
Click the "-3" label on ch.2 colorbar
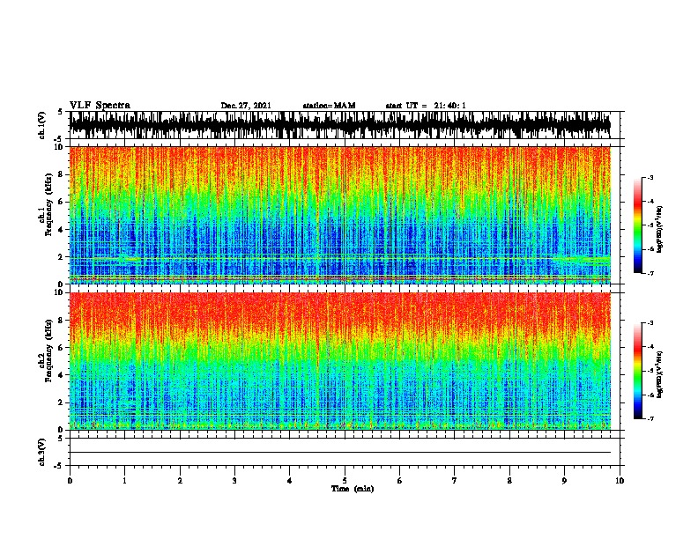tap(650, 323)
